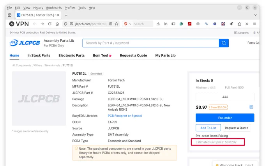Click the JLCPCB placeholder part image

coord(39,99)
